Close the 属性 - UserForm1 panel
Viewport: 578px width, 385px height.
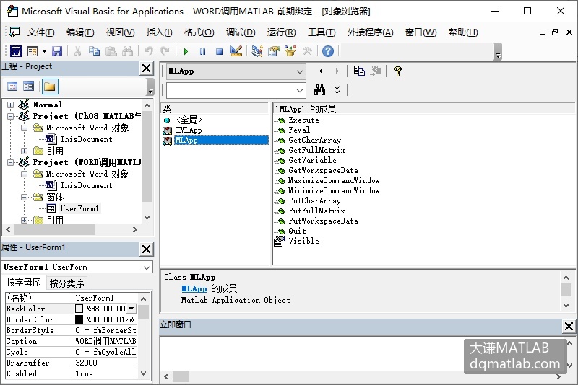tap(147, 249)
